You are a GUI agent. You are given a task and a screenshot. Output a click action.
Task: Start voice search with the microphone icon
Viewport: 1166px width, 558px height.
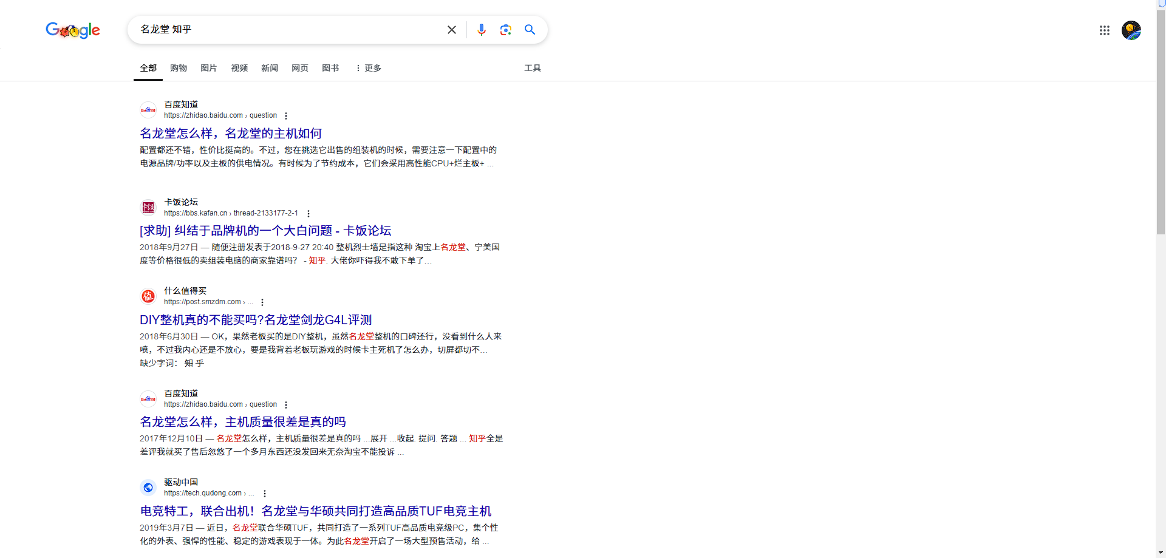coord(482,30)
